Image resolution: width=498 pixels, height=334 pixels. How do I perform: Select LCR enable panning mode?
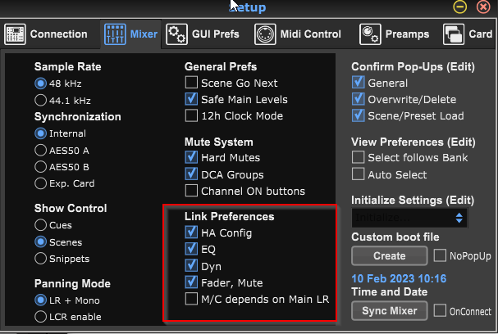pos(40,317)
